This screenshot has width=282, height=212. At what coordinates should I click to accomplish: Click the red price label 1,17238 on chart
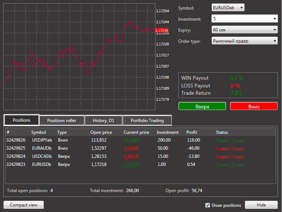coord(162,30)
